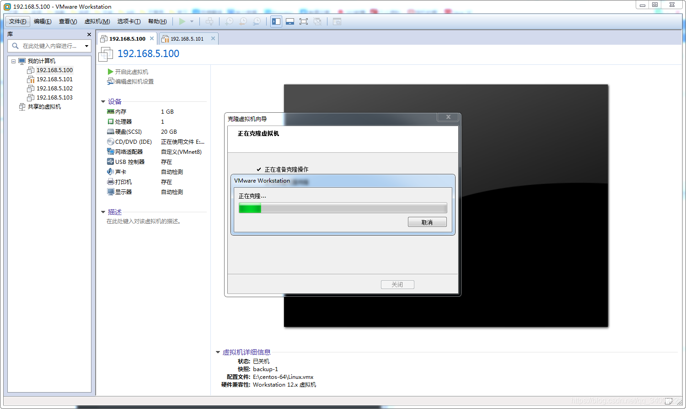
Task: Select 192.168.5.102 in library tree
Action: coord(54,89)
